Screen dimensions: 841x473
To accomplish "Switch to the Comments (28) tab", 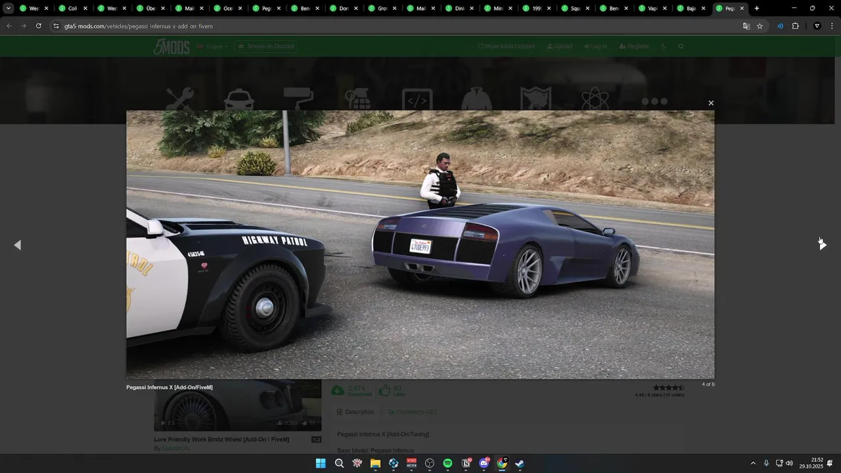I will pyautogui.click(x=412, y=412).
